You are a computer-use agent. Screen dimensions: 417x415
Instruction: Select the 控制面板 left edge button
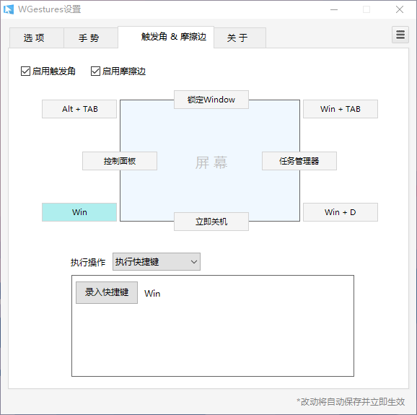click(120, 161)
